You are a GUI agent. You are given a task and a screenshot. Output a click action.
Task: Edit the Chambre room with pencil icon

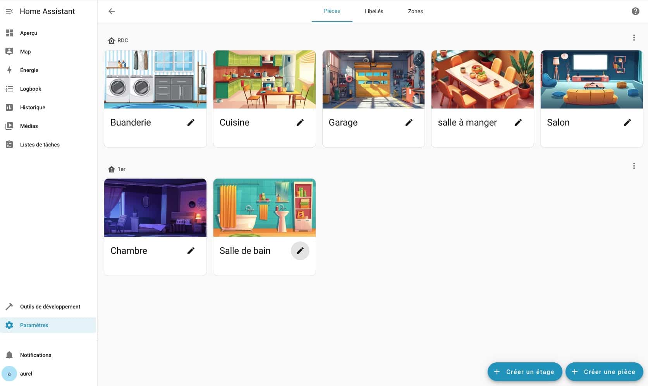pyautogui.click(x=191, y=251)
